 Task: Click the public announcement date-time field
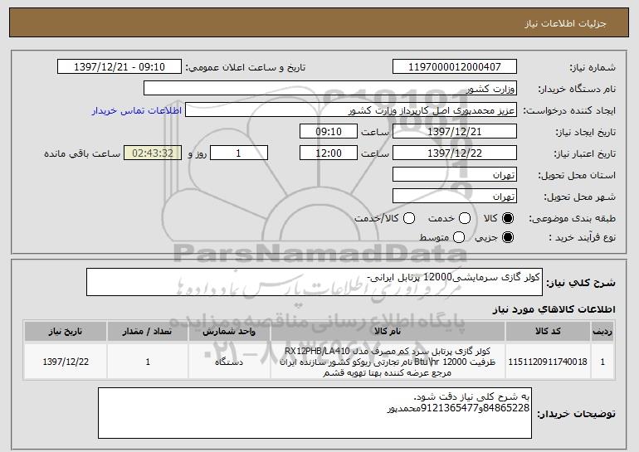[x=120, y=67]
